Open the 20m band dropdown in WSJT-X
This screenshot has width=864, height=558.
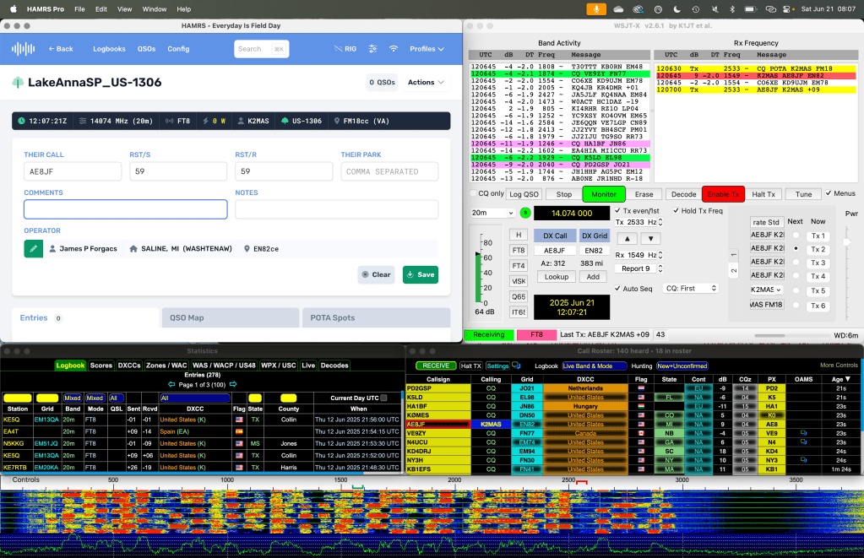pos(492,213)
